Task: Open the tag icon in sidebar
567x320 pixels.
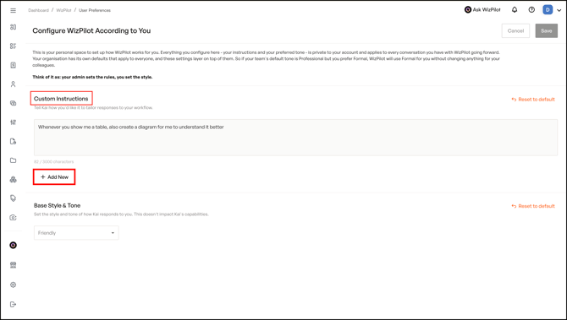Action: [13, 198]
